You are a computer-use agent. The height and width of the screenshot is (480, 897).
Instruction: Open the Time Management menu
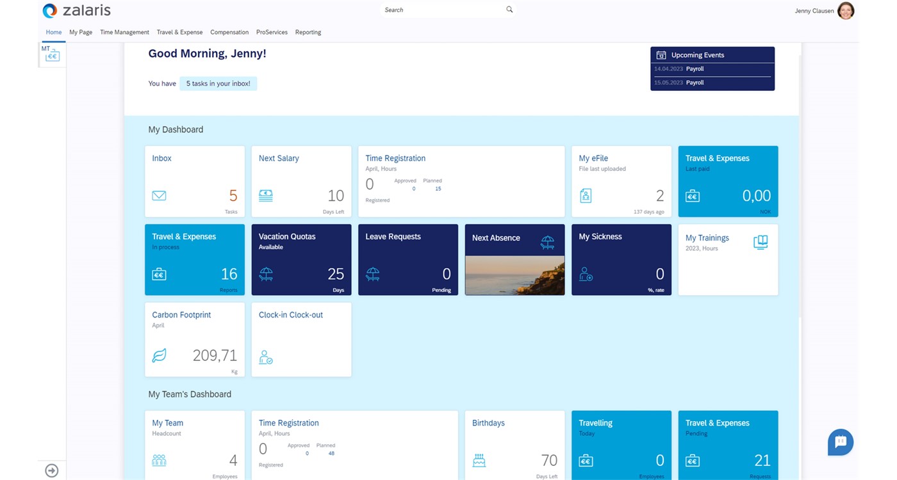[124, 32]
